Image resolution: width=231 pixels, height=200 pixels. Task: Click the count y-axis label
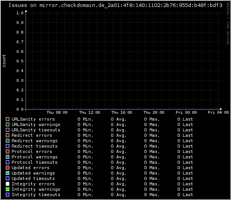point(4,61)
